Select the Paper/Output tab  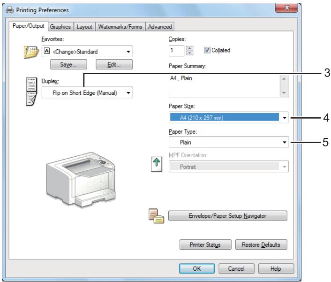tap(29, 26)
